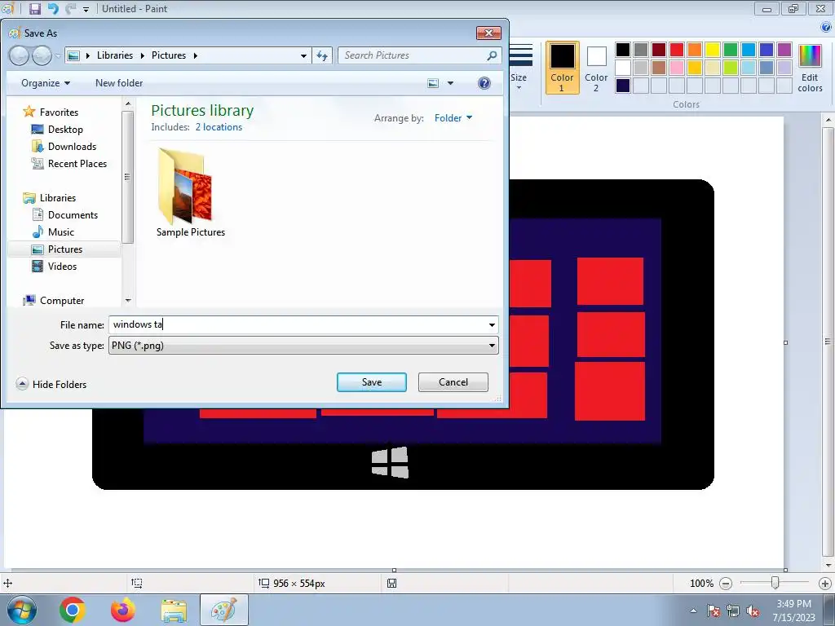This screenshot has width=835, height=626.
Task: Open the 2 locations link
Action: (219, 127)
